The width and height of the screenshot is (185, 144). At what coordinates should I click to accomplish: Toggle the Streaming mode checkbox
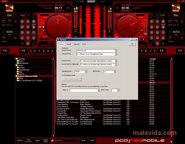63,75
